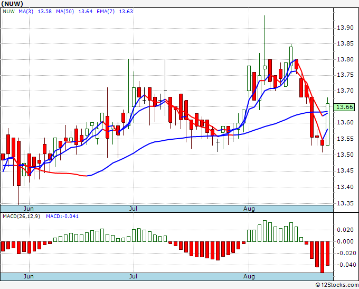Click the 13.45 price axis label
Screen dimensions: 359x289
pyautogui.click(x=345, y=170)
